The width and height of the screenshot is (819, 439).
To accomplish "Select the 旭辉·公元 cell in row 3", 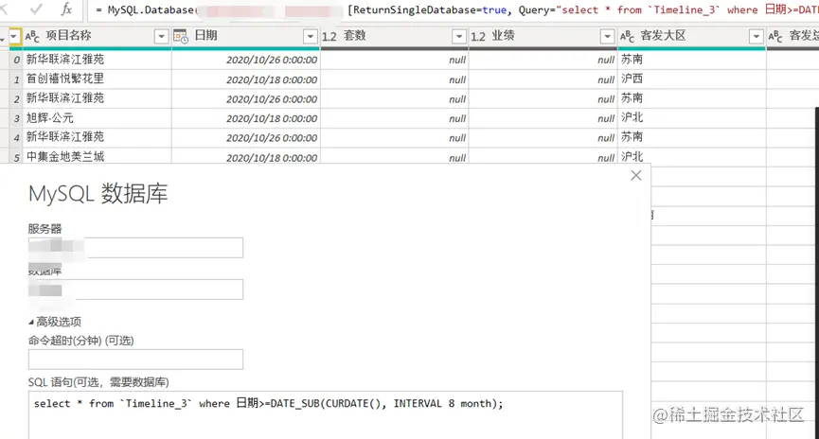I will click(98, 118).
